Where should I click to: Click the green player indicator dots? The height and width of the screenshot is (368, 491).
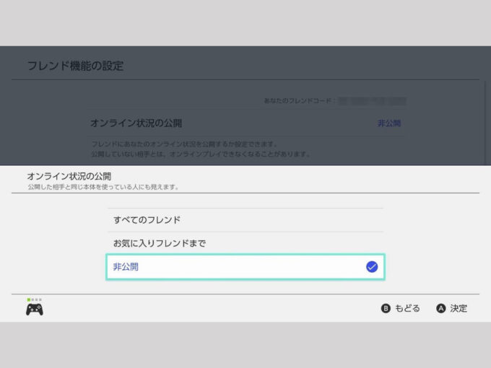(35, 299)
